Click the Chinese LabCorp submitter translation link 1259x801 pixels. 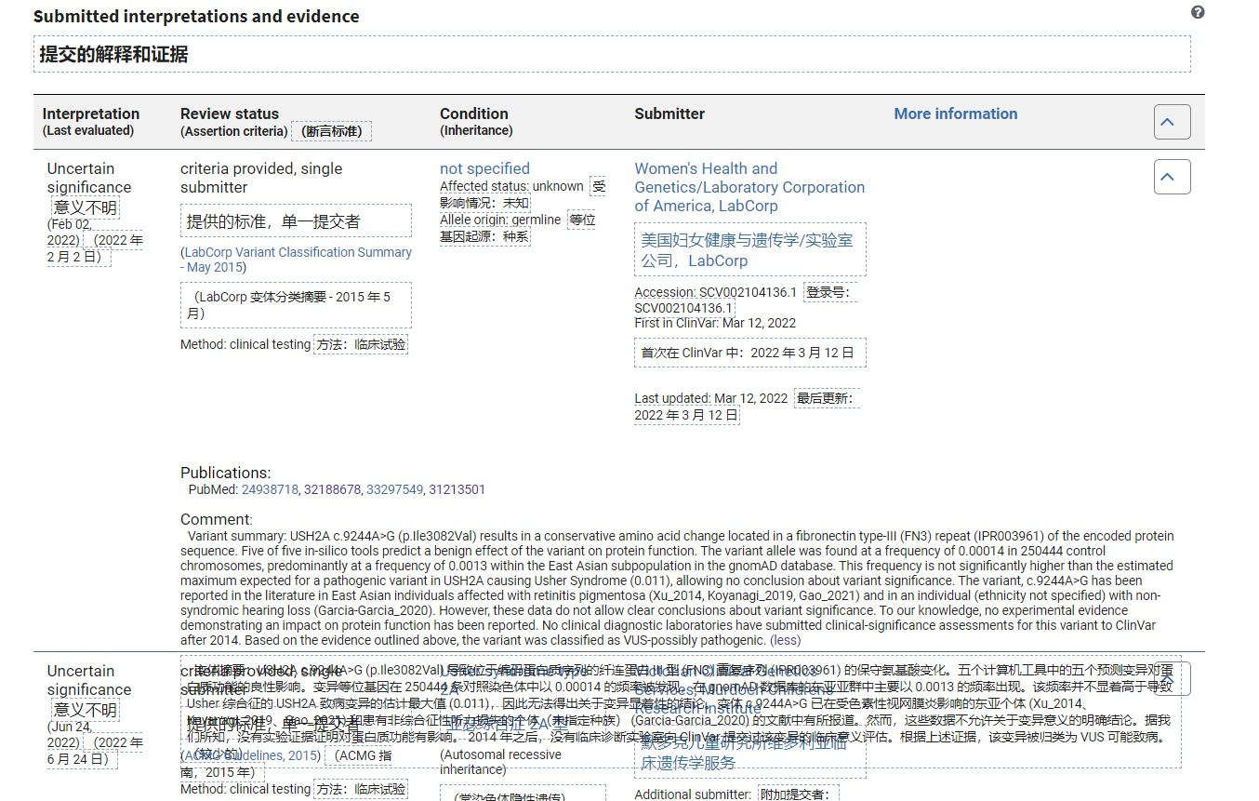pyautogui.click(x=749, y=249)
